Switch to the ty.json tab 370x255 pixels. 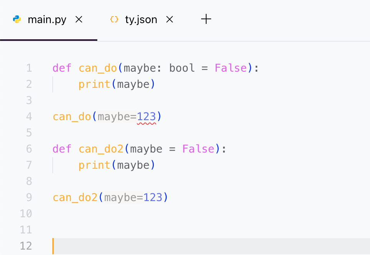(141, 20)
